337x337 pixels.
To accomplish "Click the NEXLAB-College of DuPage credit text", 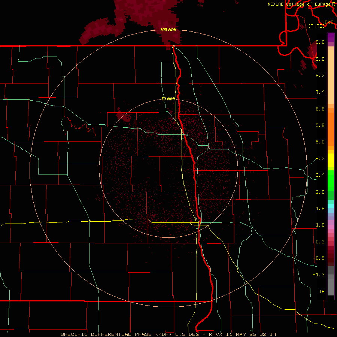I will tap(299, 4).
